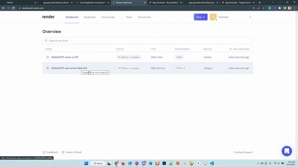Click the Type column header
298x167 pixels.
(153, 49)
